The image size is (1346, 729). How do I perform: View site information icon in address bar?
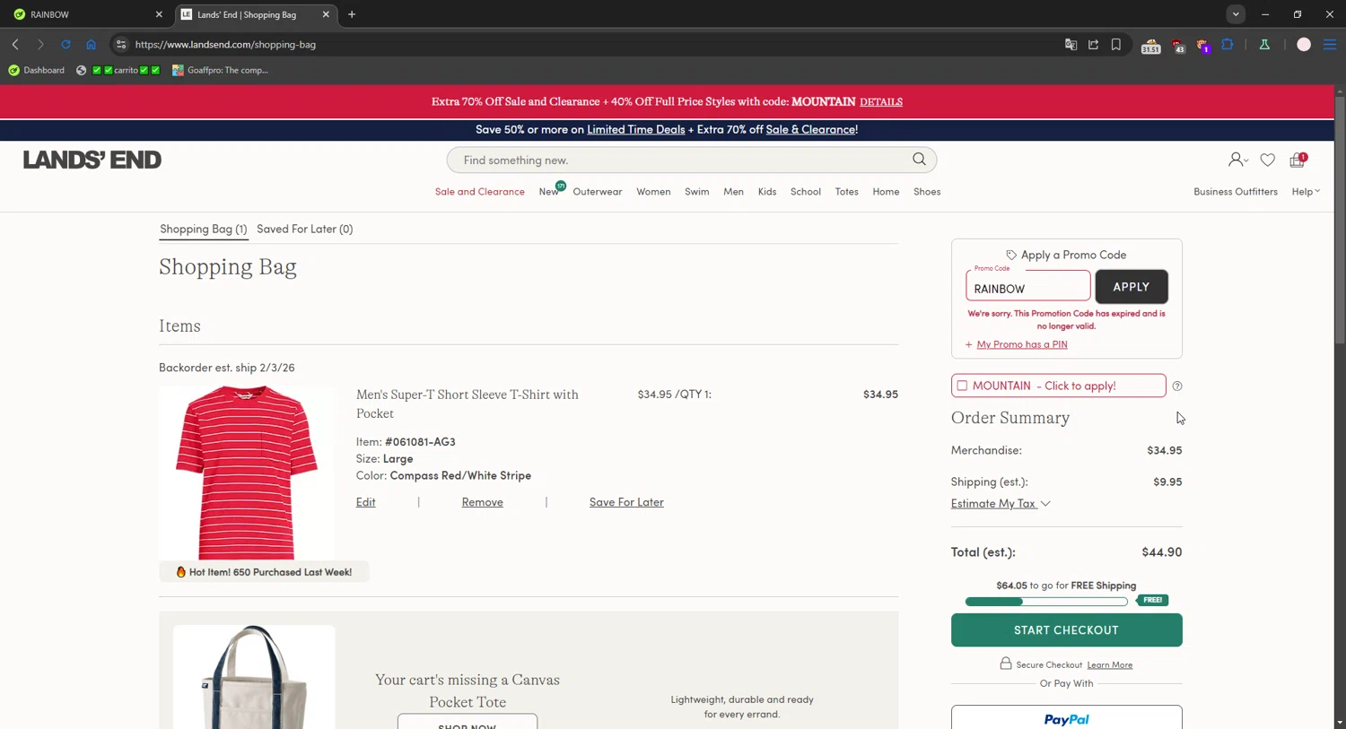[x=121, y=44]
